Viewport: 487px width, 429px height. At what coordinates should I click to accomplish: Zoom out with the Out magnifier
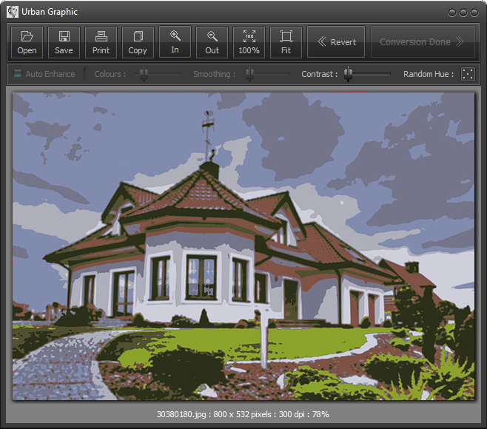tap(212, 42)
